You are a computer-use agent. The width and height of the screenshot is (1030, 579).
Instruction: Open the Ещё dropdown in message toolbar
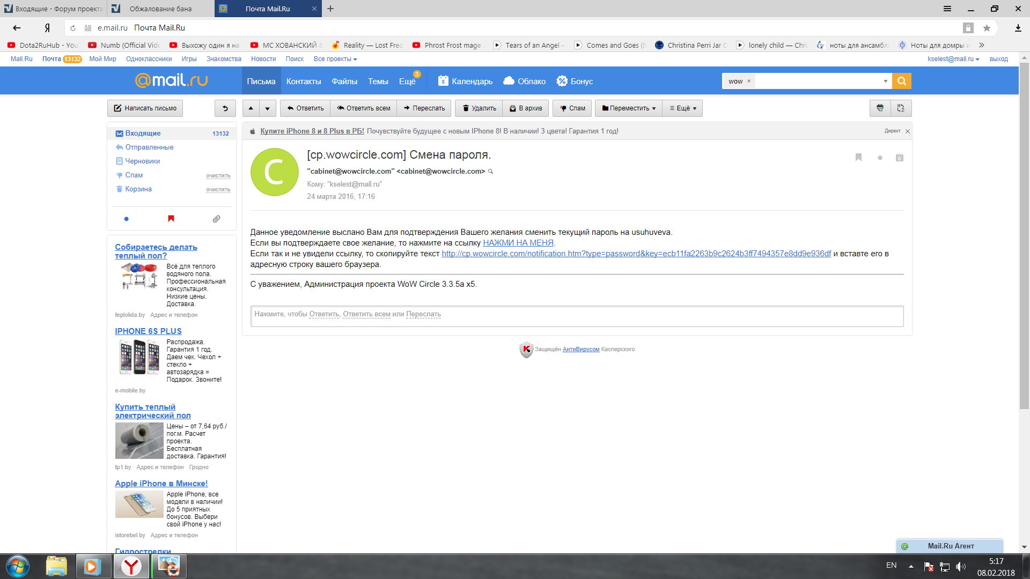click(682, 108)
